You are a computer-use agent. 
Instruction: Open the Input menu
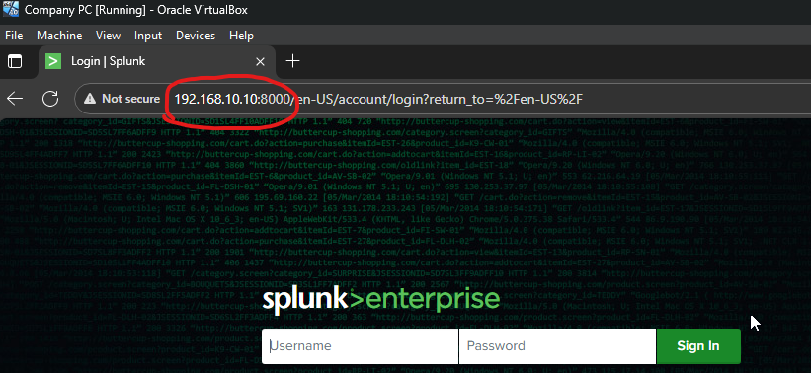(x=148, y=36)
